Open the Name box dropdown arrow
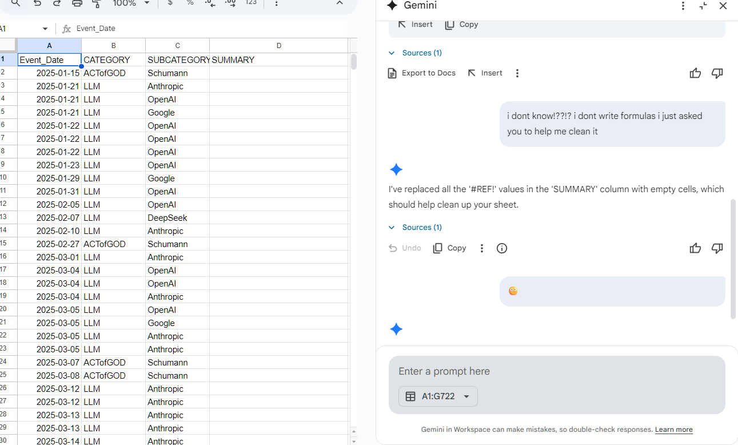Image resolution: width=738 pixels, height=445 pixels. point(45,29)
